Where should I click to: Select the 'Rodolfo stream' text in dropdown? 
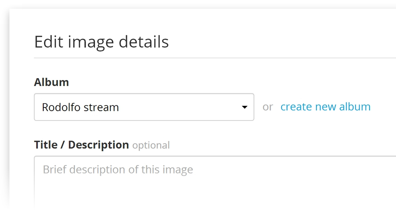[x=80, y=107]
